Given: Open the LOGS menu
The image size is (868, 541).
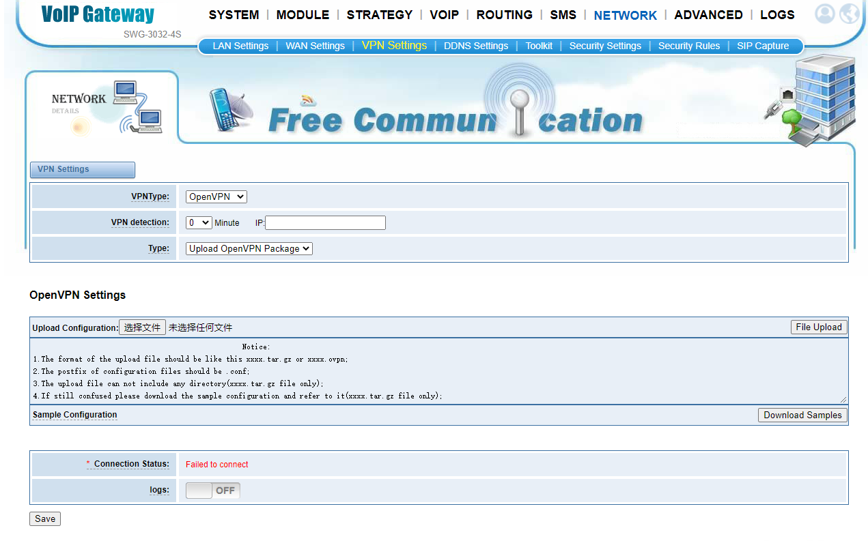Looking at the screenshot, I should pyautogui.click(x=777, y=14).
